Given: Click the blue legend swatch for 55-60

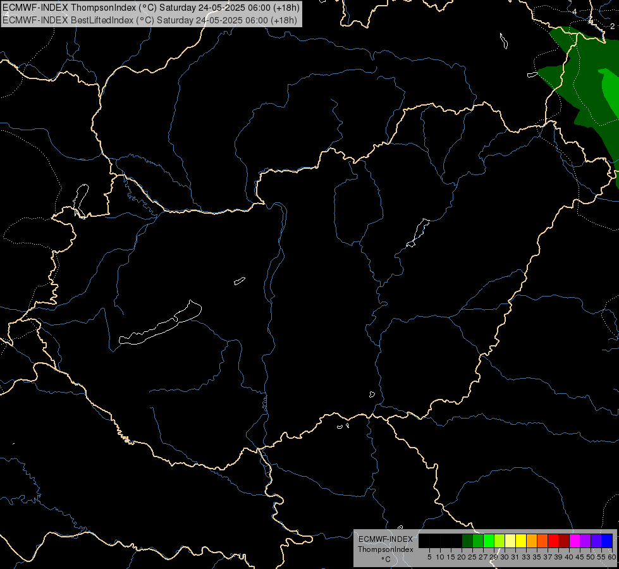Looking at the screenshot, I should pyautogui.click(x=607, y=541).
